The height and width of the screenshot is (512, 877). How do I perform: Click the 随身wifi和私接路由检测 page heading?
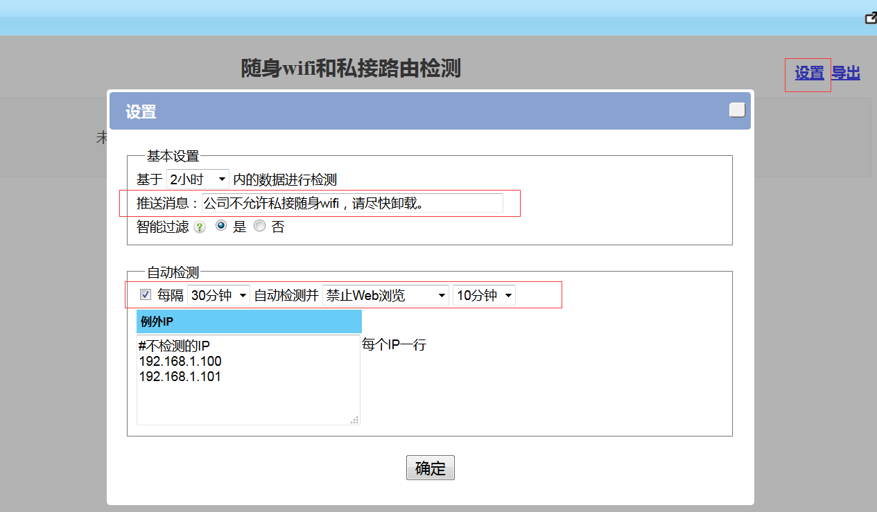(x=351, y=69)
